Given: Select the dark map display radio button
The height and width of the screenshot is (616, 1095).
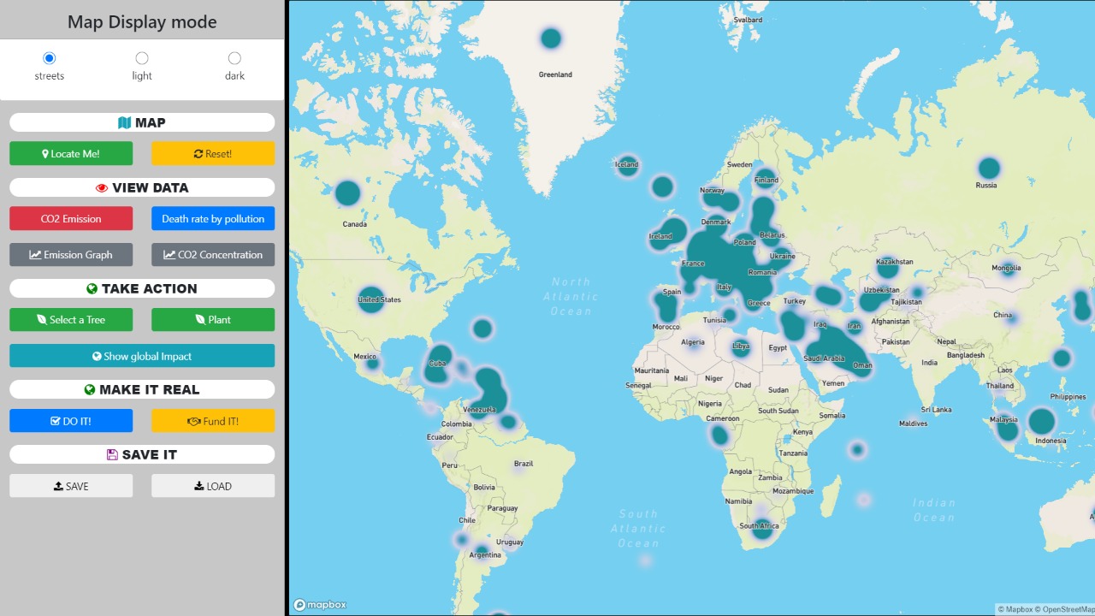Looking at the screenshot, I should click(234, 58).
